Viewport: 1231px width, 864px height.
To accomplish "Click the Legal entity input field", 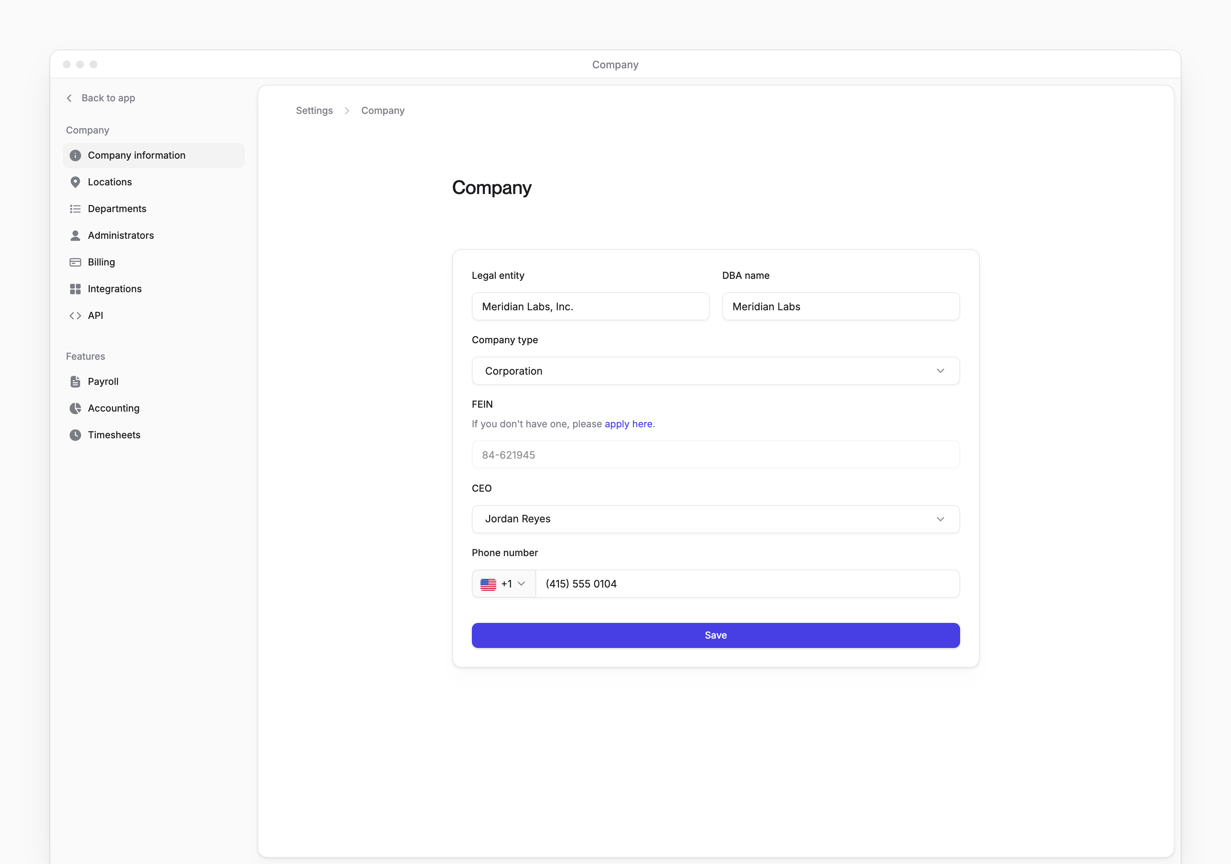I will [x=590, y=307].
